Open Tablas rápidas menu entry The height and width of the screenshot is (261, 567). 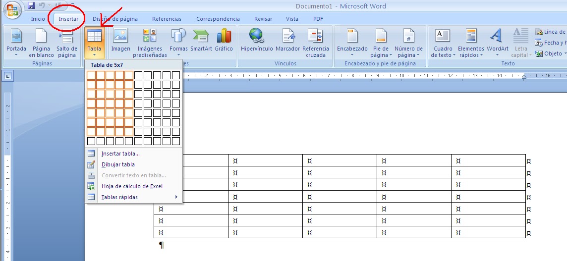tap(134, 197)
